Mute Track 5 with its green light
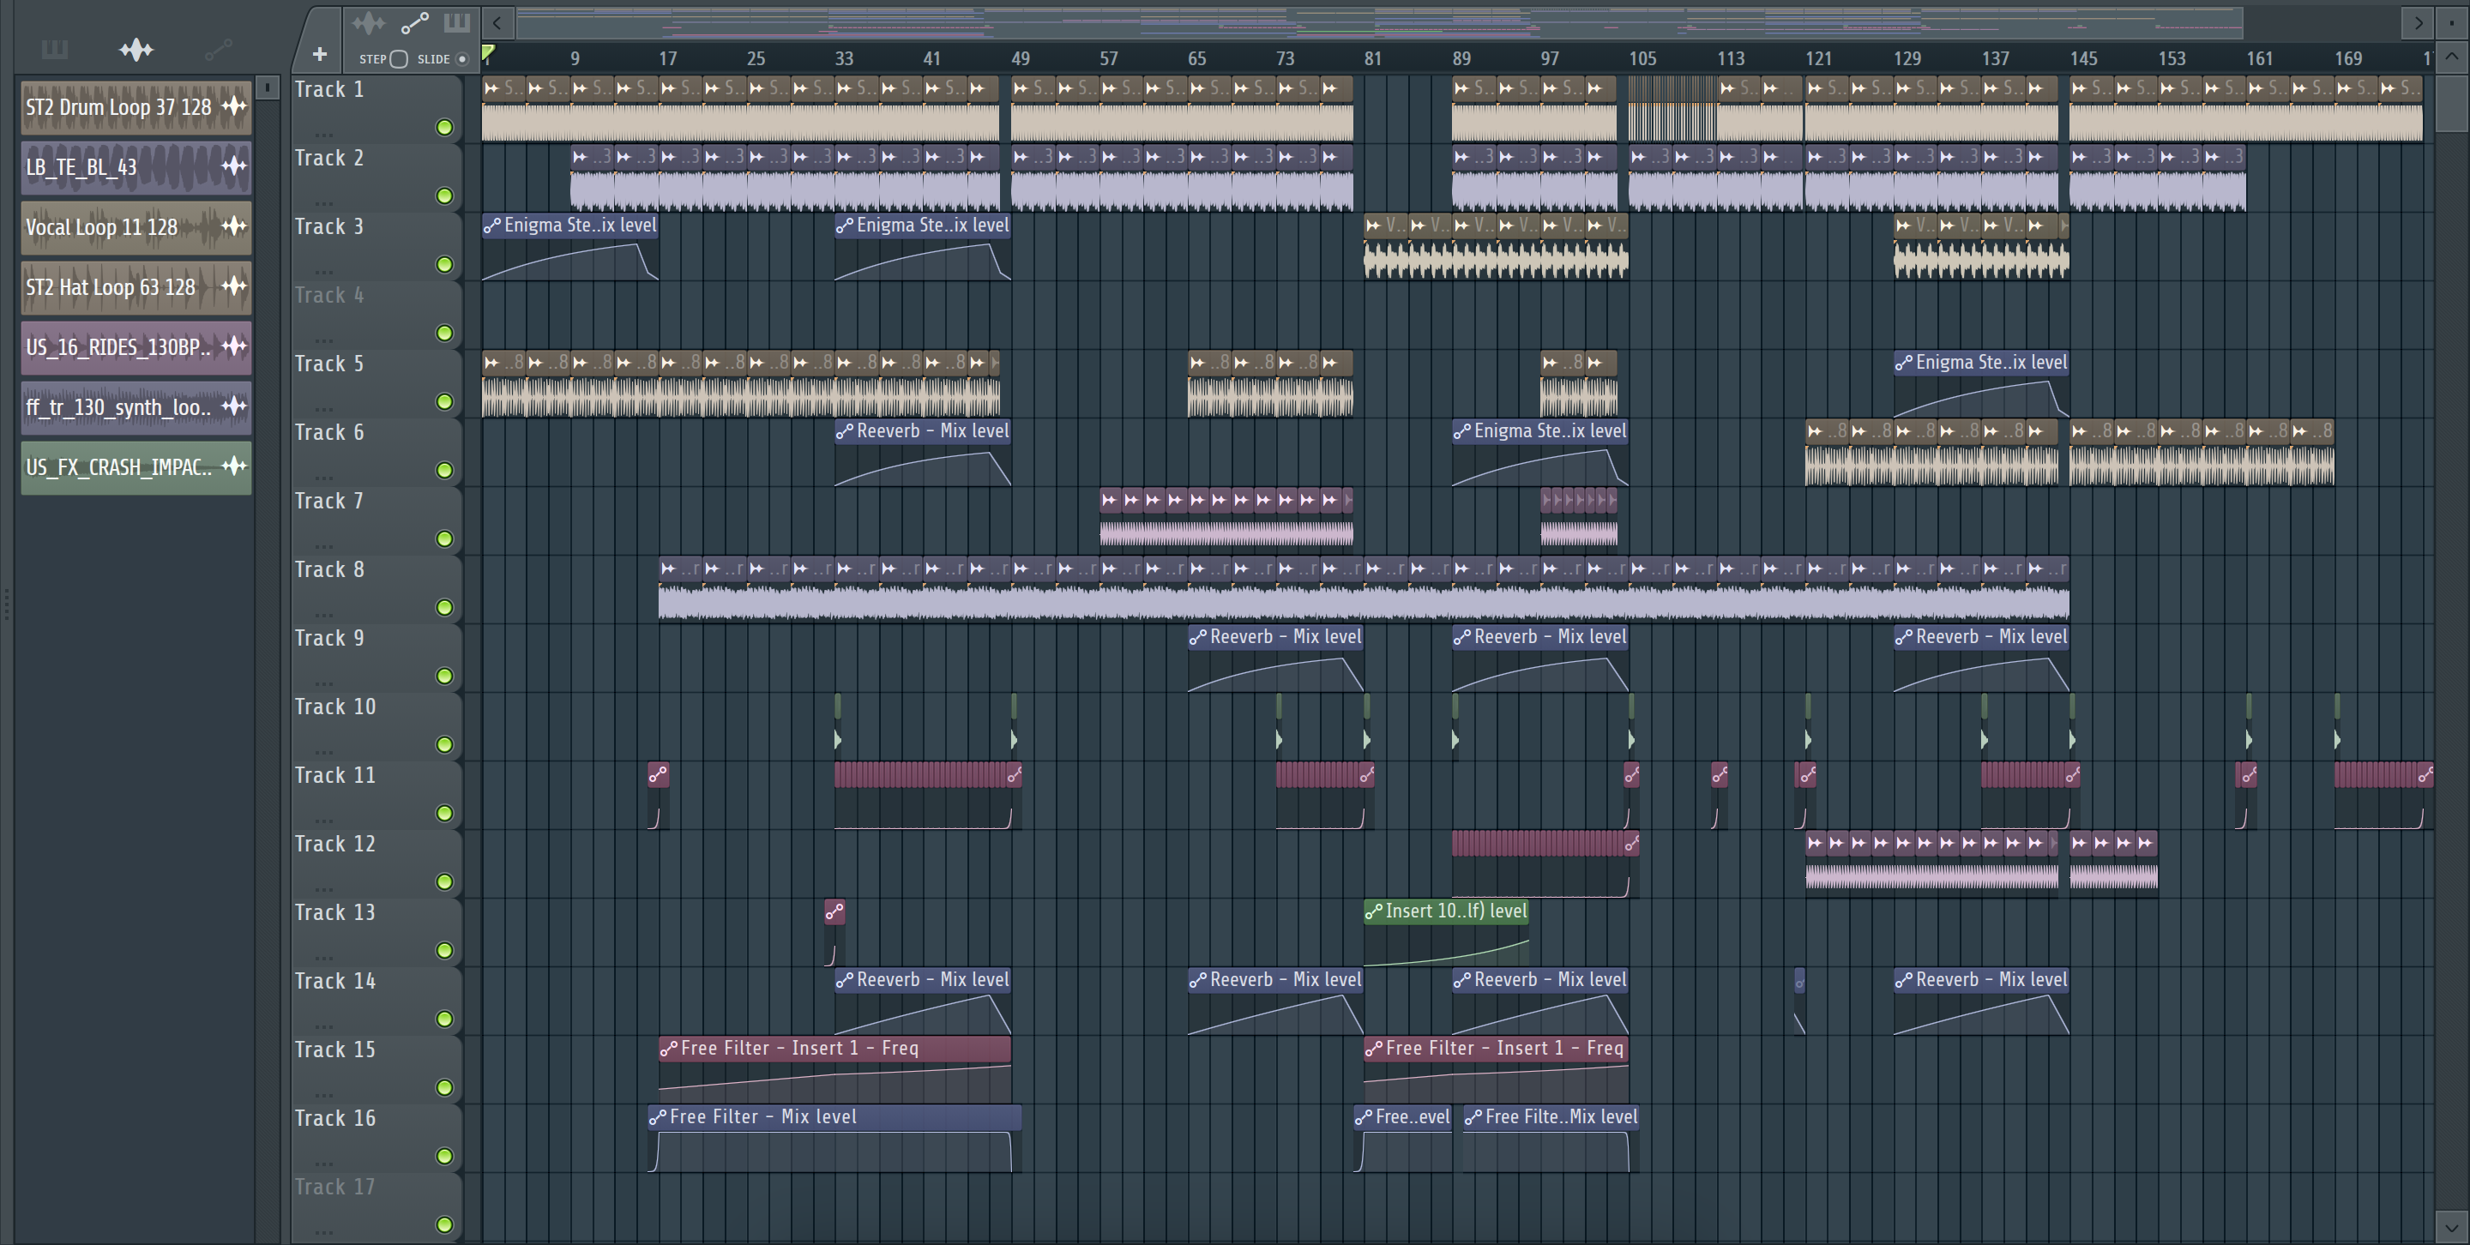This screenshot has height=1245, width=2470. click(x=444, y=401)
